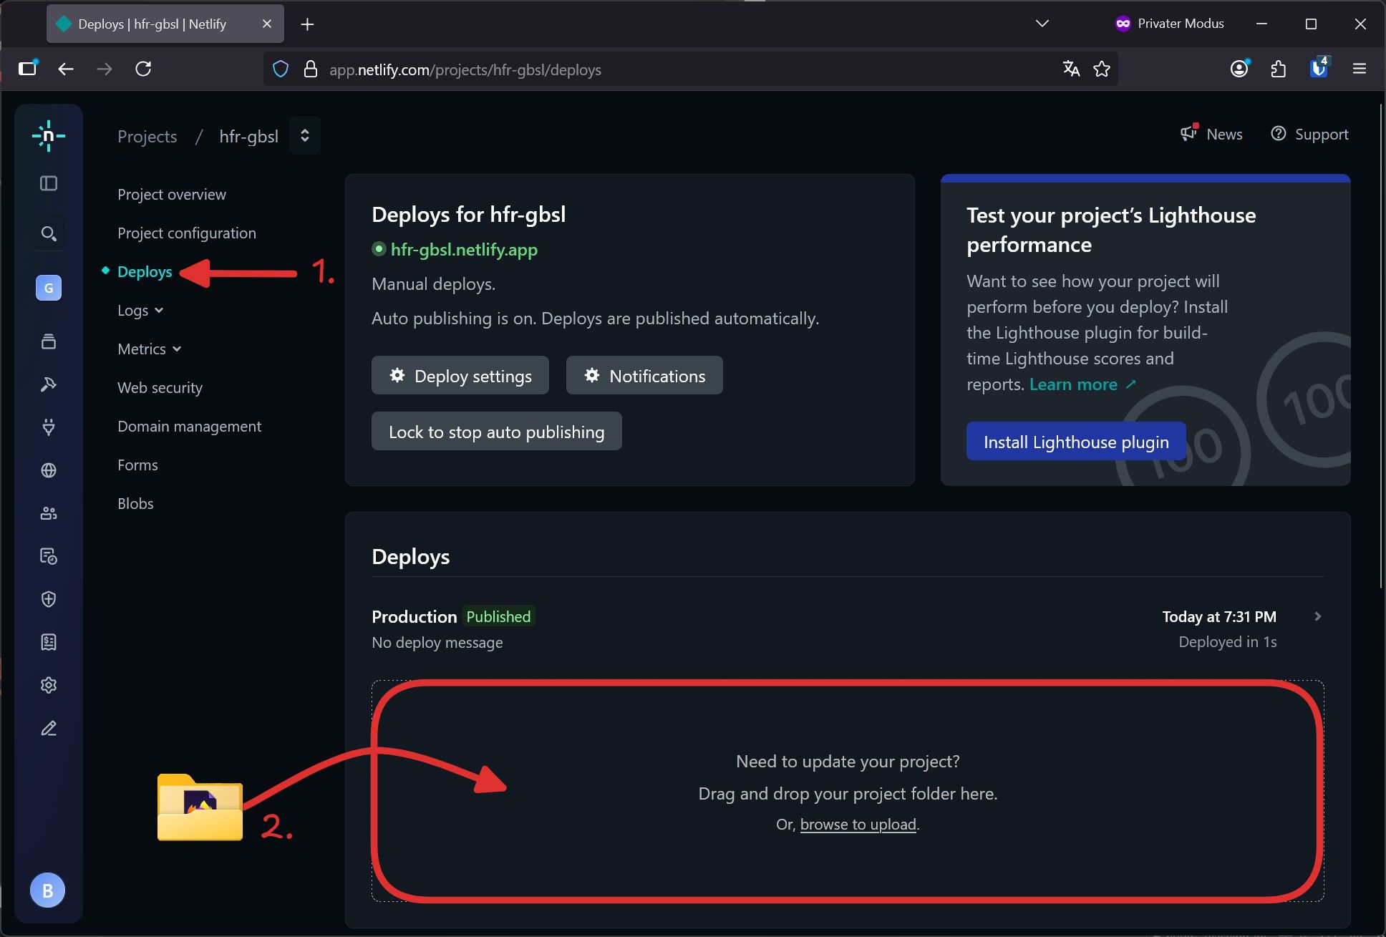The height and width of the screenshot is (937, 1386).
Task: Open the Domains globe icon in the sidebar
Action: click(x=48, y=470)
